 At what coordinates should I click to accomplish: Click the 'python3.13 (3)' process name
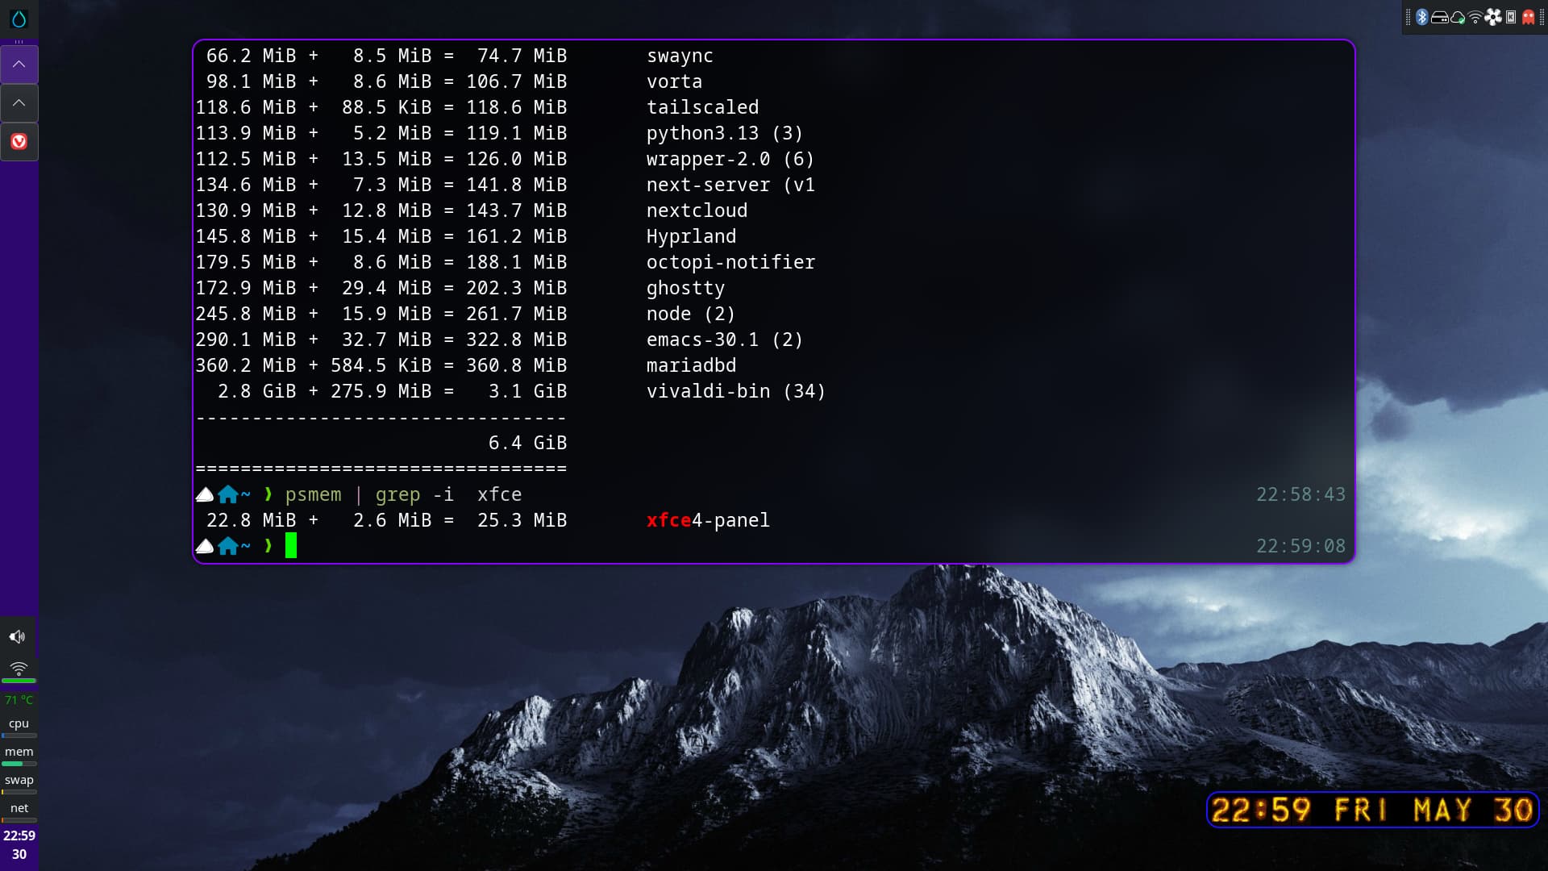click(x=725, y=133)
